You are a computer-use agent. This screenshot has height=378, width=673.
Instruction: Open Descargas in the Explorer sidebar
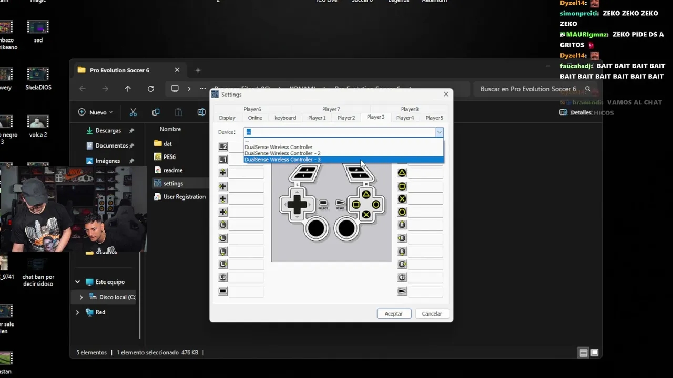(x=108, y=130)
